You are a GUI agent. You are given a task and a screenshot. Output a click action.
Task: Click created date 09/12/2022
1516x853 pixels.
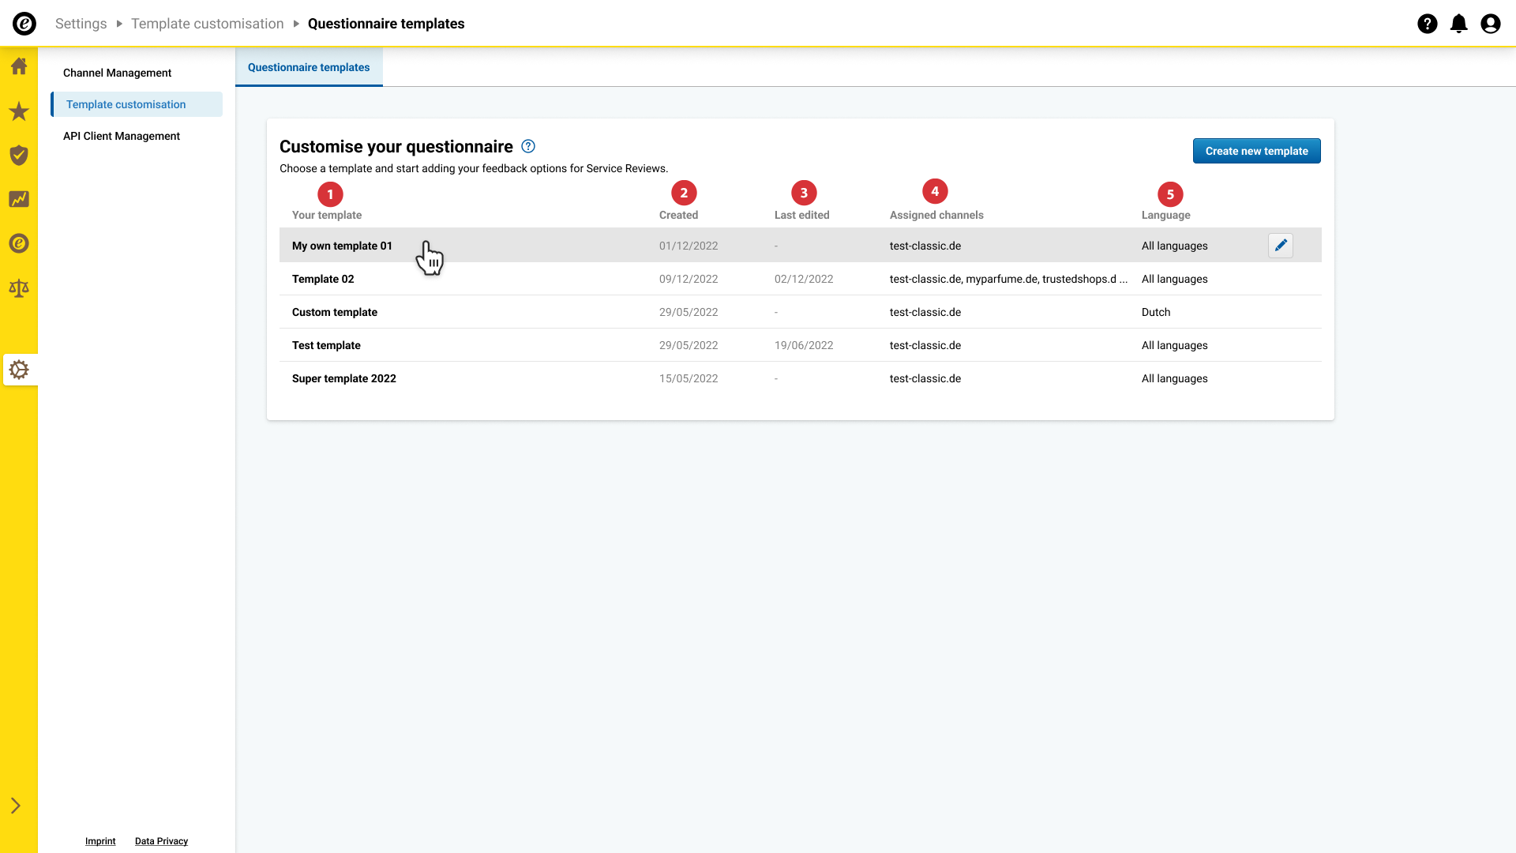point(689,279)
